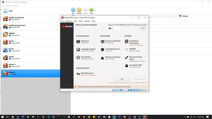212x119 pixels.
Task: Click the active Red Hat VM taskbar icon
Action: click(x=145, y=117)
